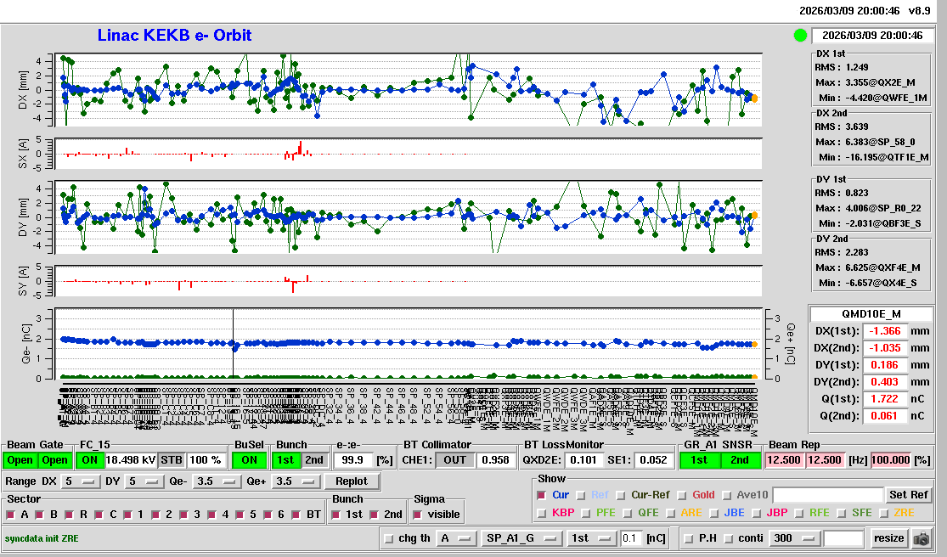Select the Bunch 2nd tab button
947x557 pixels.
[313, 459]
